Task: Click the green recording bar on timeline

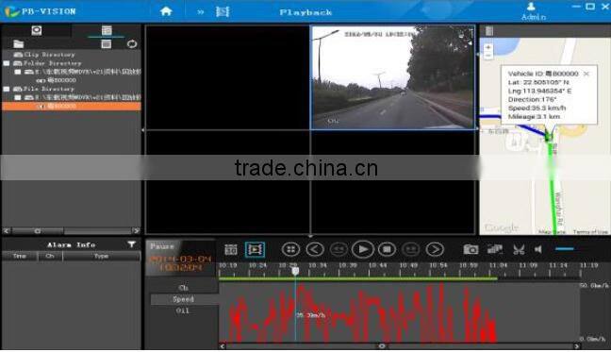Action: (357, 278)
